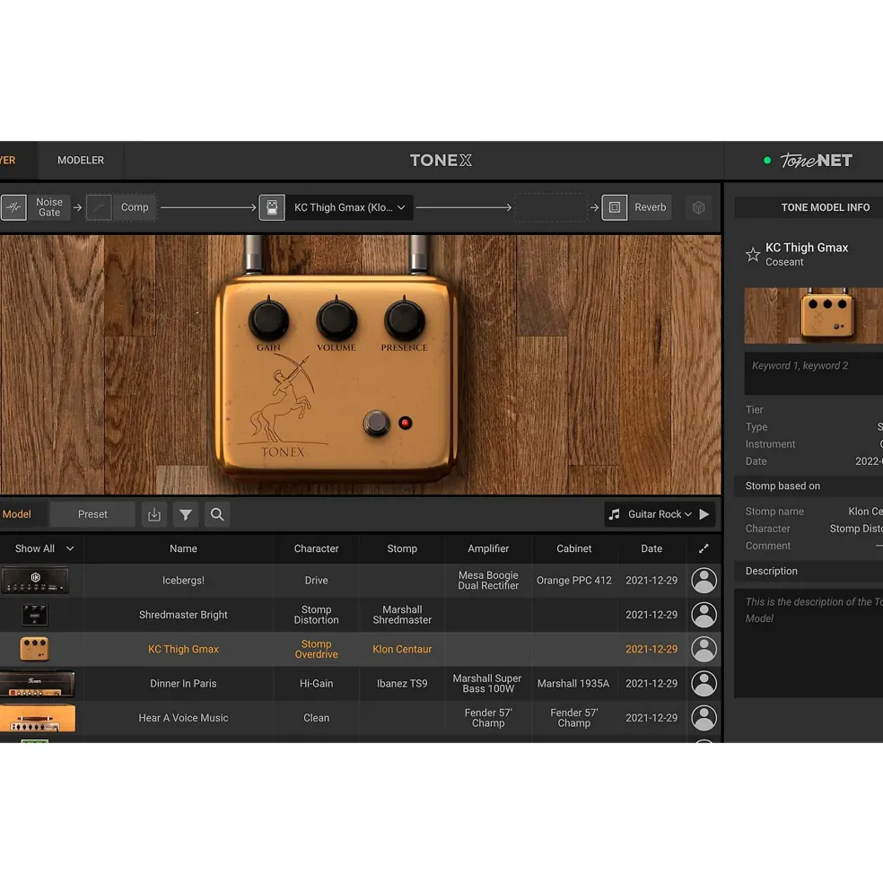Click the pedal preview image in info panel
The width and height of the screenshot is (883, 884).
(x=814, y=316)
